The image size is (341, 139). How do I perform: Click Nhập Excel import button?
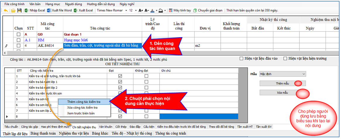point(35,11)
